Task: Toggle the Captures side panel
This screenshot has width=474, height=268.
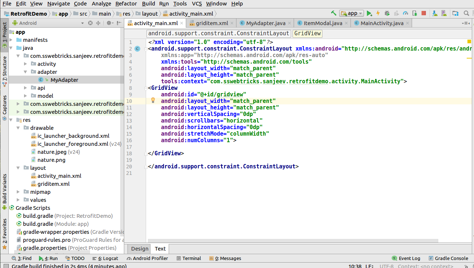Action: click(5, 108)
